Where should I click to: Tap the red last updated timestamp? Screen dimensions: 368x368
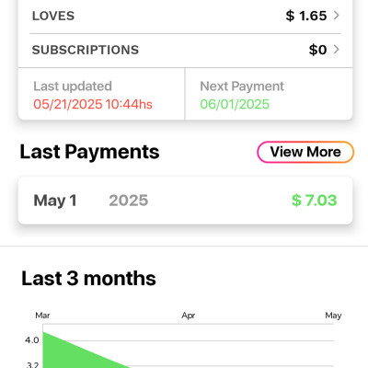[x=93, y=104]
